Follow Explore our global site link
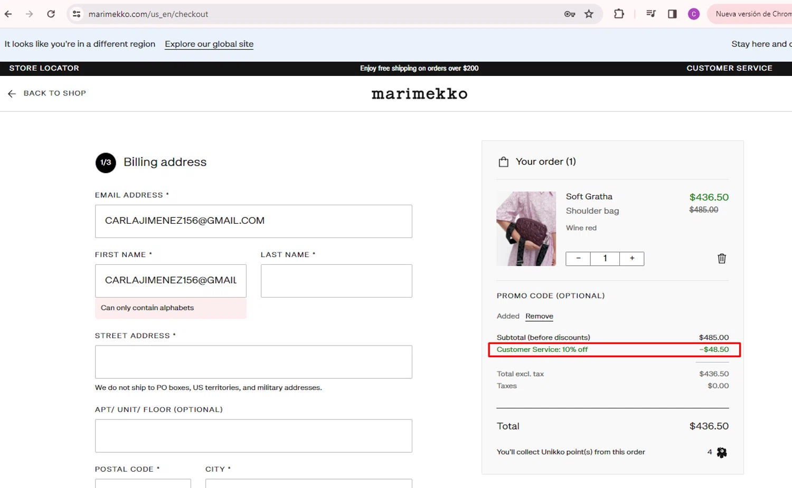Screen dimensions: 792x488 pos(209,44)
